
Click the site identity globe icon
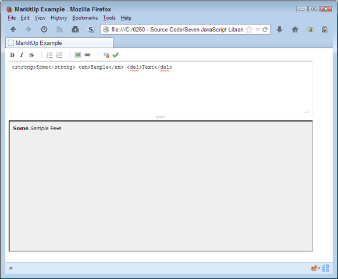[x=106, y=30]
